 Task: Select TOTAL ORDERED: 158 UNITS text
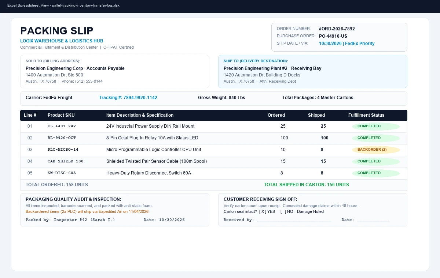point(57,185)
